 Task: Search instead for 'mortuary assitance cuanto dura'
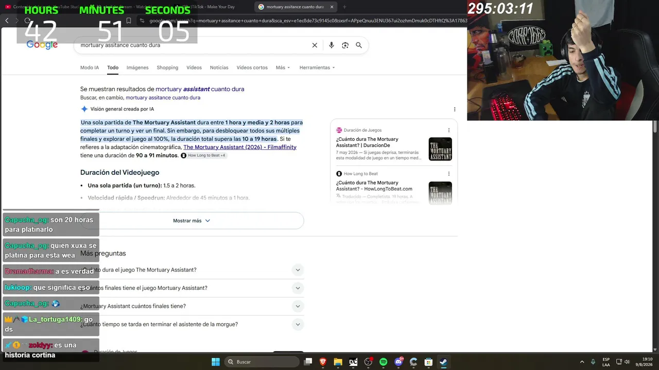(x=163, y=98)
